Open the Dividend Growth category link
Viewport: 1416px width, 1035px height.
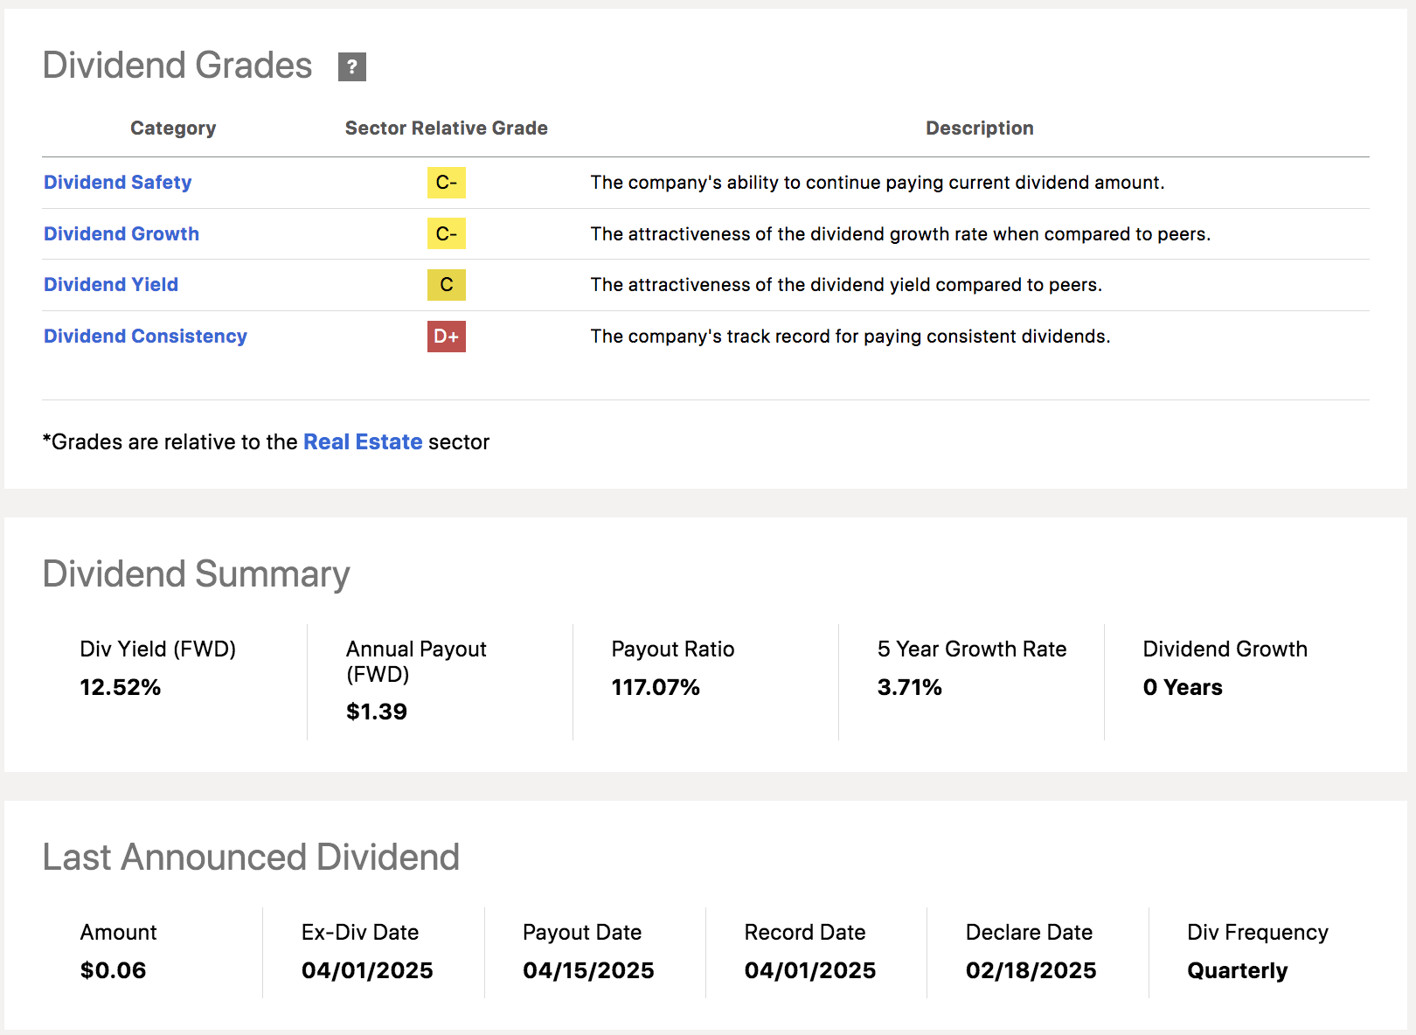click(x=121, y=234)
